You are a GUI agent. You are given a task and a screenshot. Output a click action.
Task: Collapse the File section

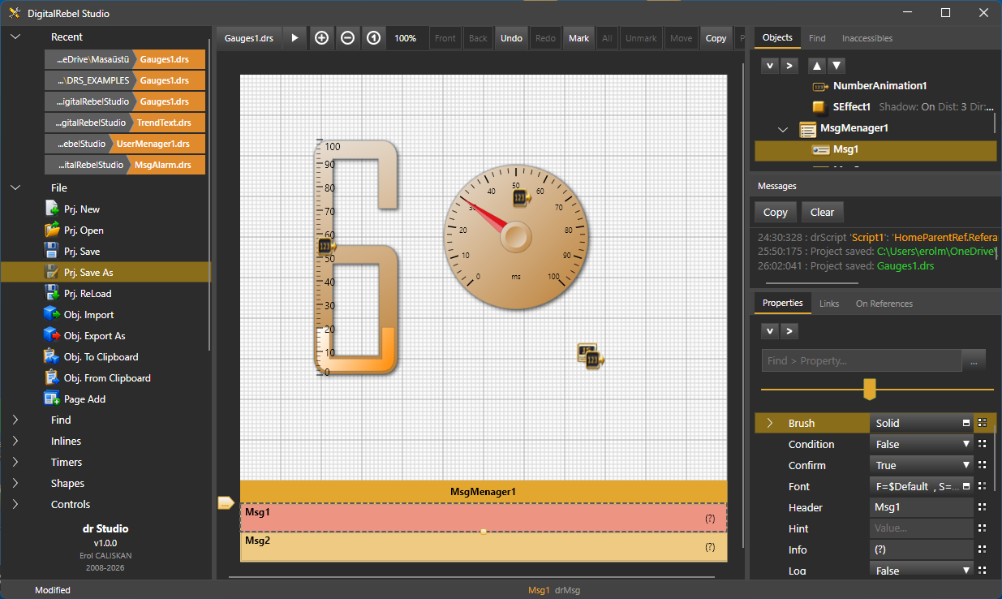[x=15, y=188]
